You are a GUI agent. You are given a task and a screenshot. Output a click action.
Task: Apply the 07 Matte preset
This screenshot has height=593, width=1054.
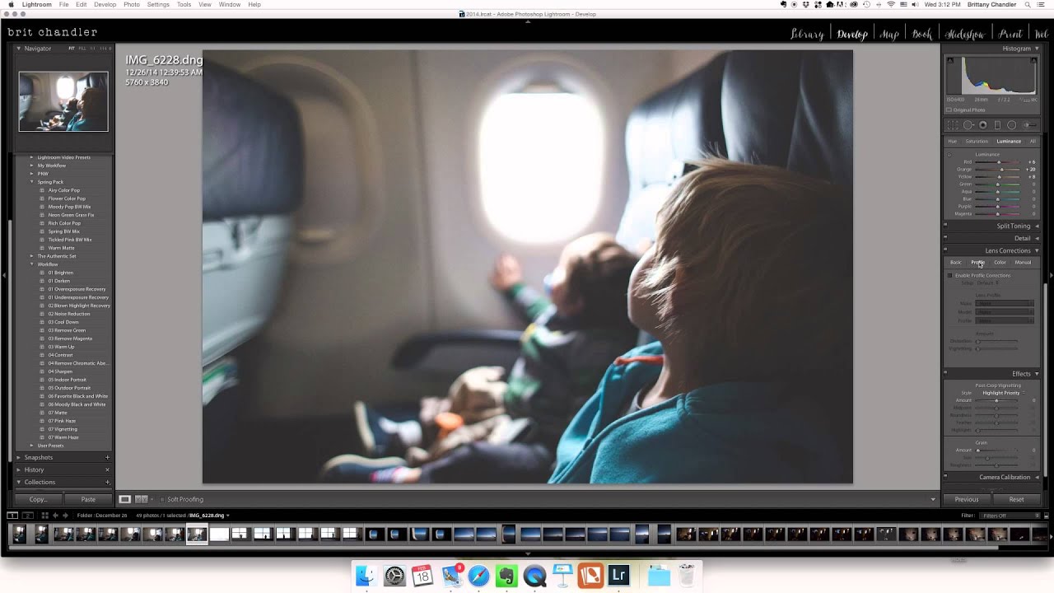point(58,413)
